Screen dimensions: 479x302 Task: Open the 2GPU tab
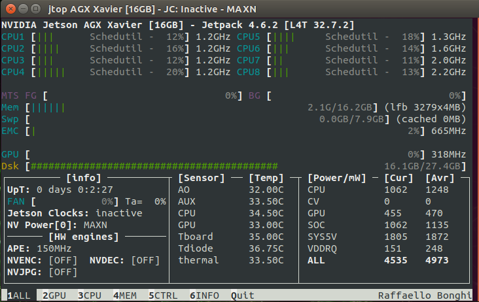[54, 295]
